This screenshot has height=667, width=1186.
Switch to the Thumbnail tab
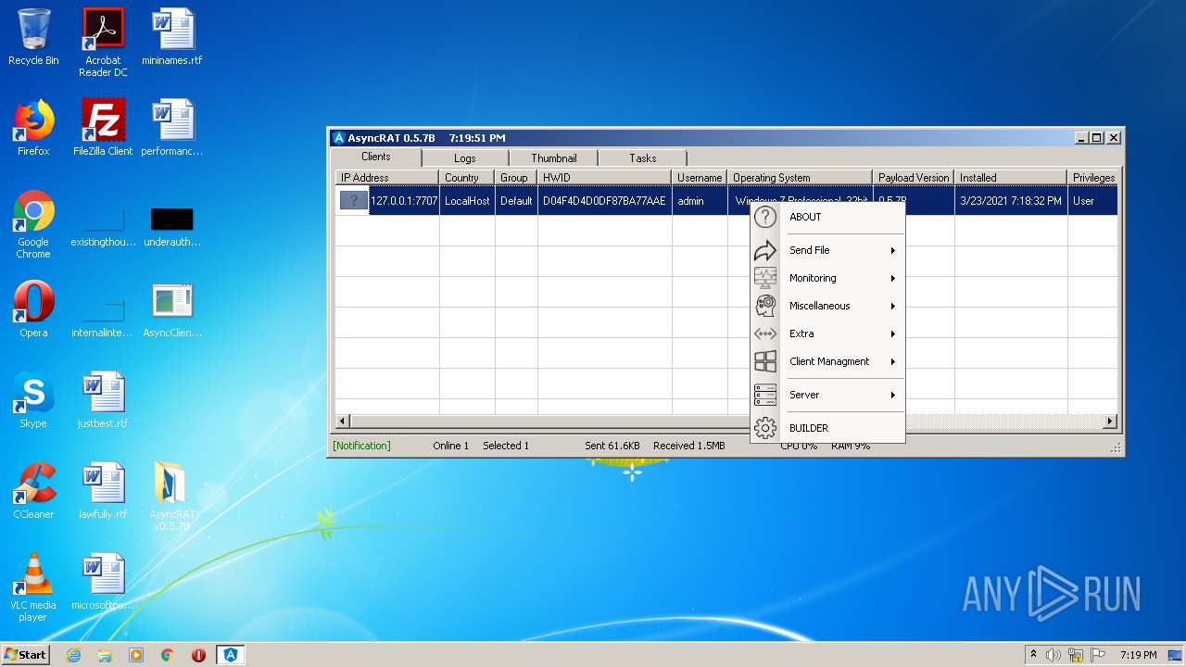coord(554,158)
